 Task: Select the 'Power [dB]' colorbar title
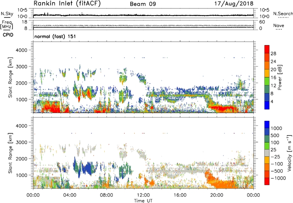279,77
